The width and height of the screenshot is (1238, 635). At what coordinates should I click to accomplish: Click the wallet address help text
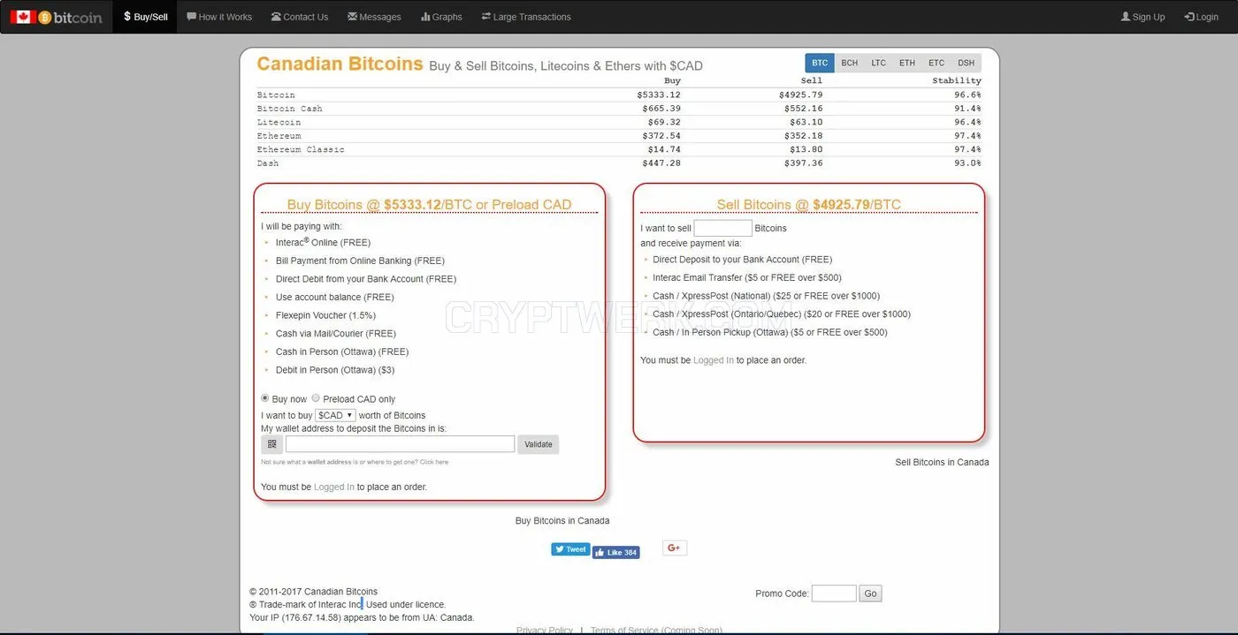click(355, 462)
